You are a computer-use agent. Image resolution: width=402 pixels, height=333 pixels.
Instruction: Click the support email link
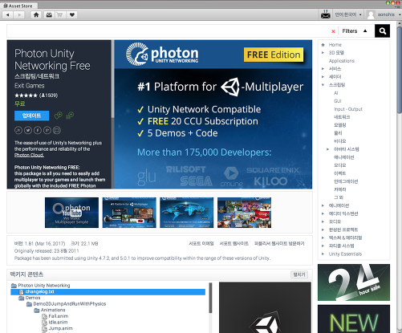(x=201, y=243)
